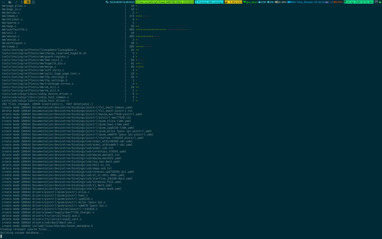Launch Firefox from the status bar

point(10,2)
